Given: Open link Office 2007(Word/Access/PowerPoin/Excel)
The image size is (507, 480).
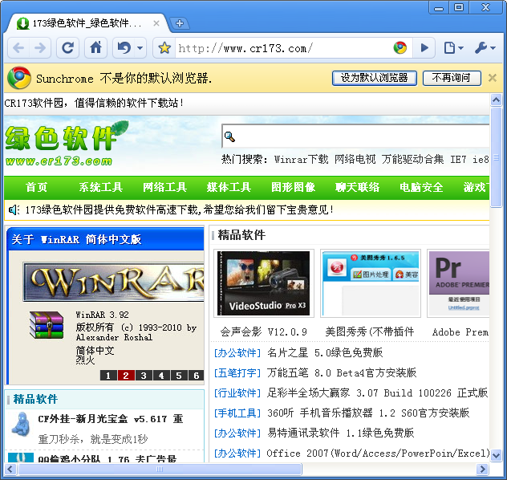Looking at the screenshot, I should coord(378,454).
